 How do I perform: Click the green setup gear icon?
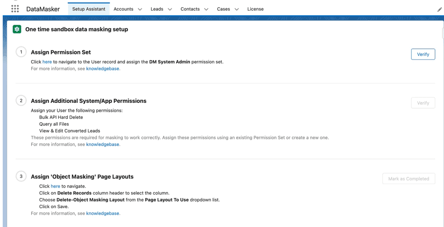click(x=17, y=29)
